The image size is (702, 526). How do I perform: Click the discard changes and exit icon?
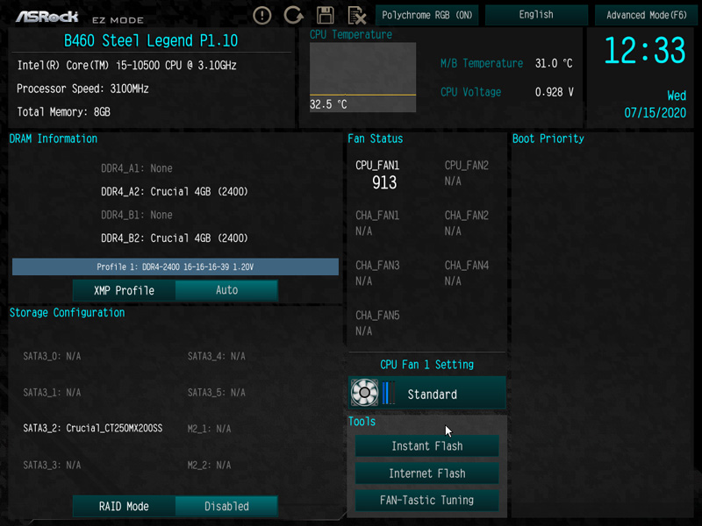(x=357, y=16)
